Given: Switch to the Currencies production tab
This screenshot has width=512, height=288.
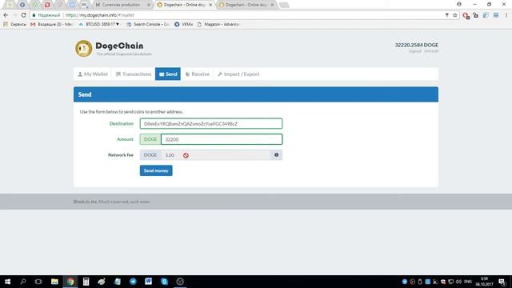Looking at the screenshot, I should (x=122, y=5).
